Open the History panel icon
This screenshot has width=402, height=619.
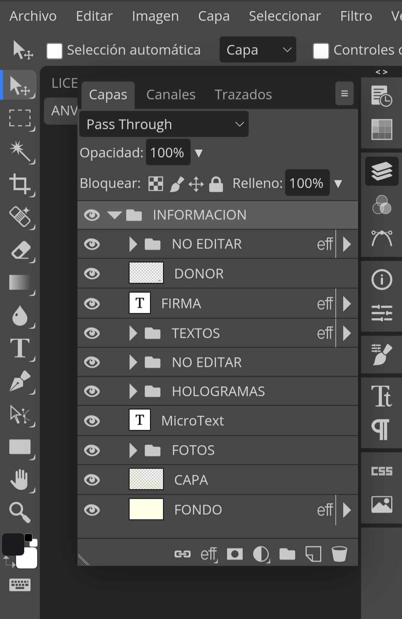[382, 96]
